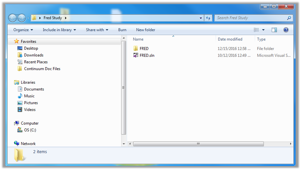This screenshot has height=170, width=301.
Task: Click the Continuum Doc Files folder icon
Action: [x=20, y=68]
